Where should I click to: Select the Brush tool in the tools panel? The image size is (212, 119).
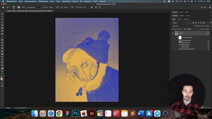tap(2, 37)
